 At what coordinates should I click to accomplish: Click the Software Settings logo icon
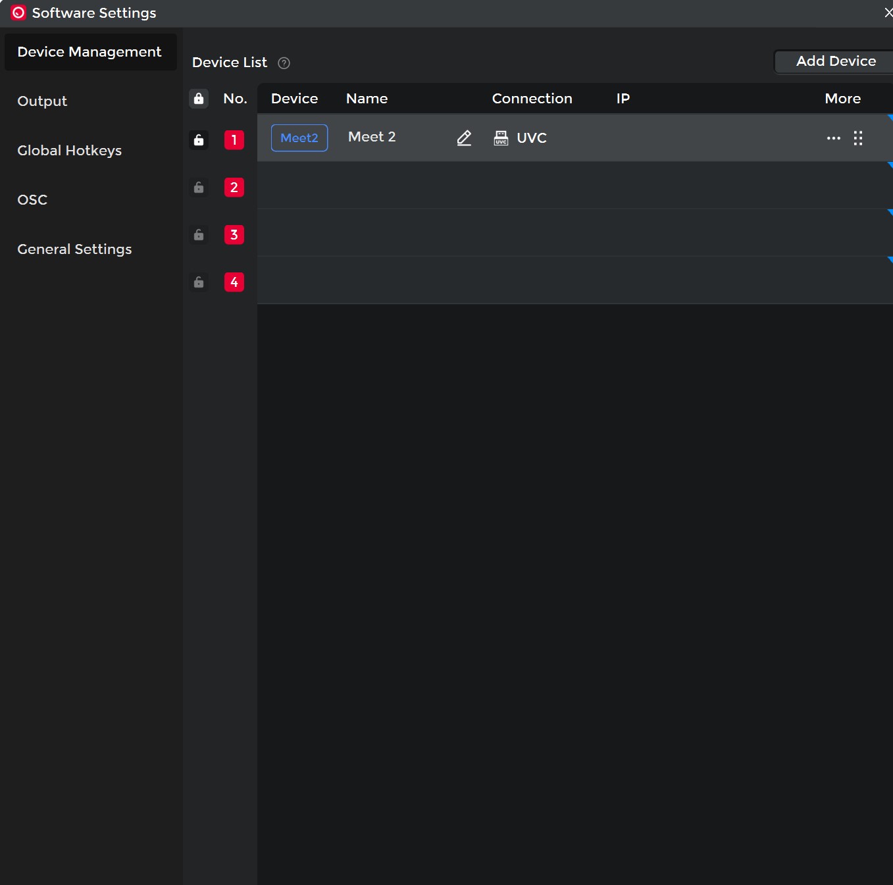[x=18, y=13]
